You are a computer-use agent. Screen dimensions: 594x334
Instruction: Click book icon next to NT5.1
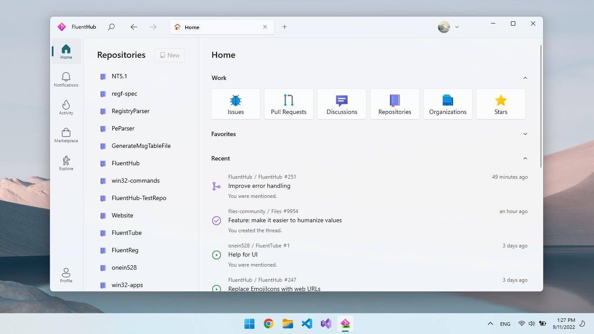click(103, 77)
